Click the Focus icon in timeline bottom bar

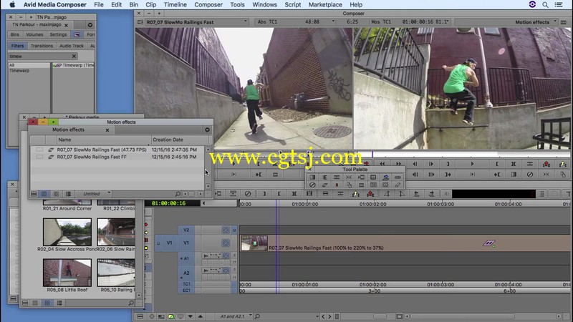click(x=399, y=316)
